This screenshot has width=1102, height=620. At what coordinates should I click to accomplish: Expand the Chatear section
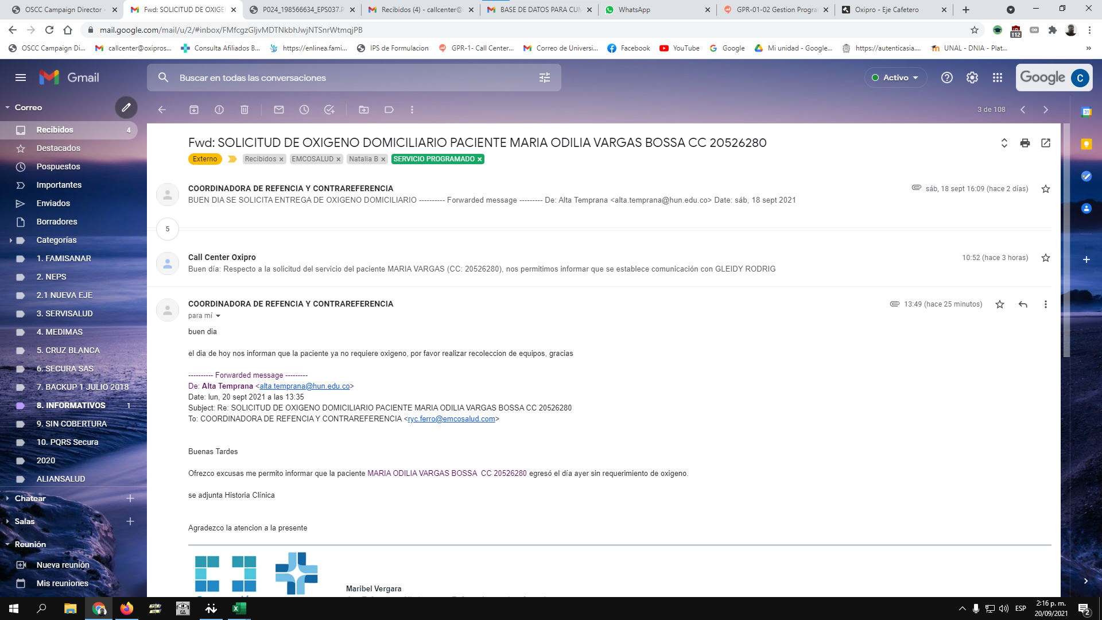(x=7, y=498)
